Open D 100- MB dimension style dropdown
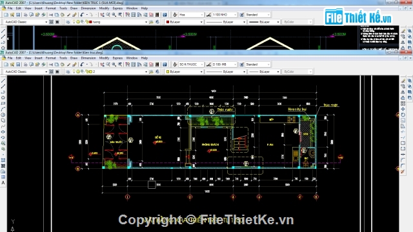This screenshot has width=413, height=232. 235,64
